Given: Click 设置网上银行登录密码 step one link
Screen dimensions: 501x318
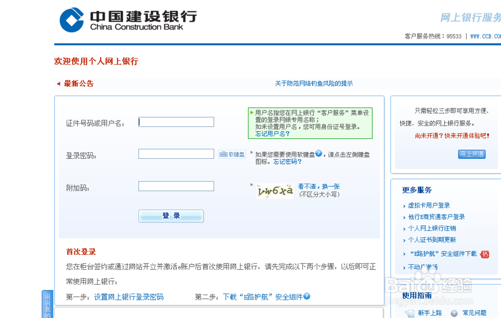Looking at the screenshot, I should 129,297.
